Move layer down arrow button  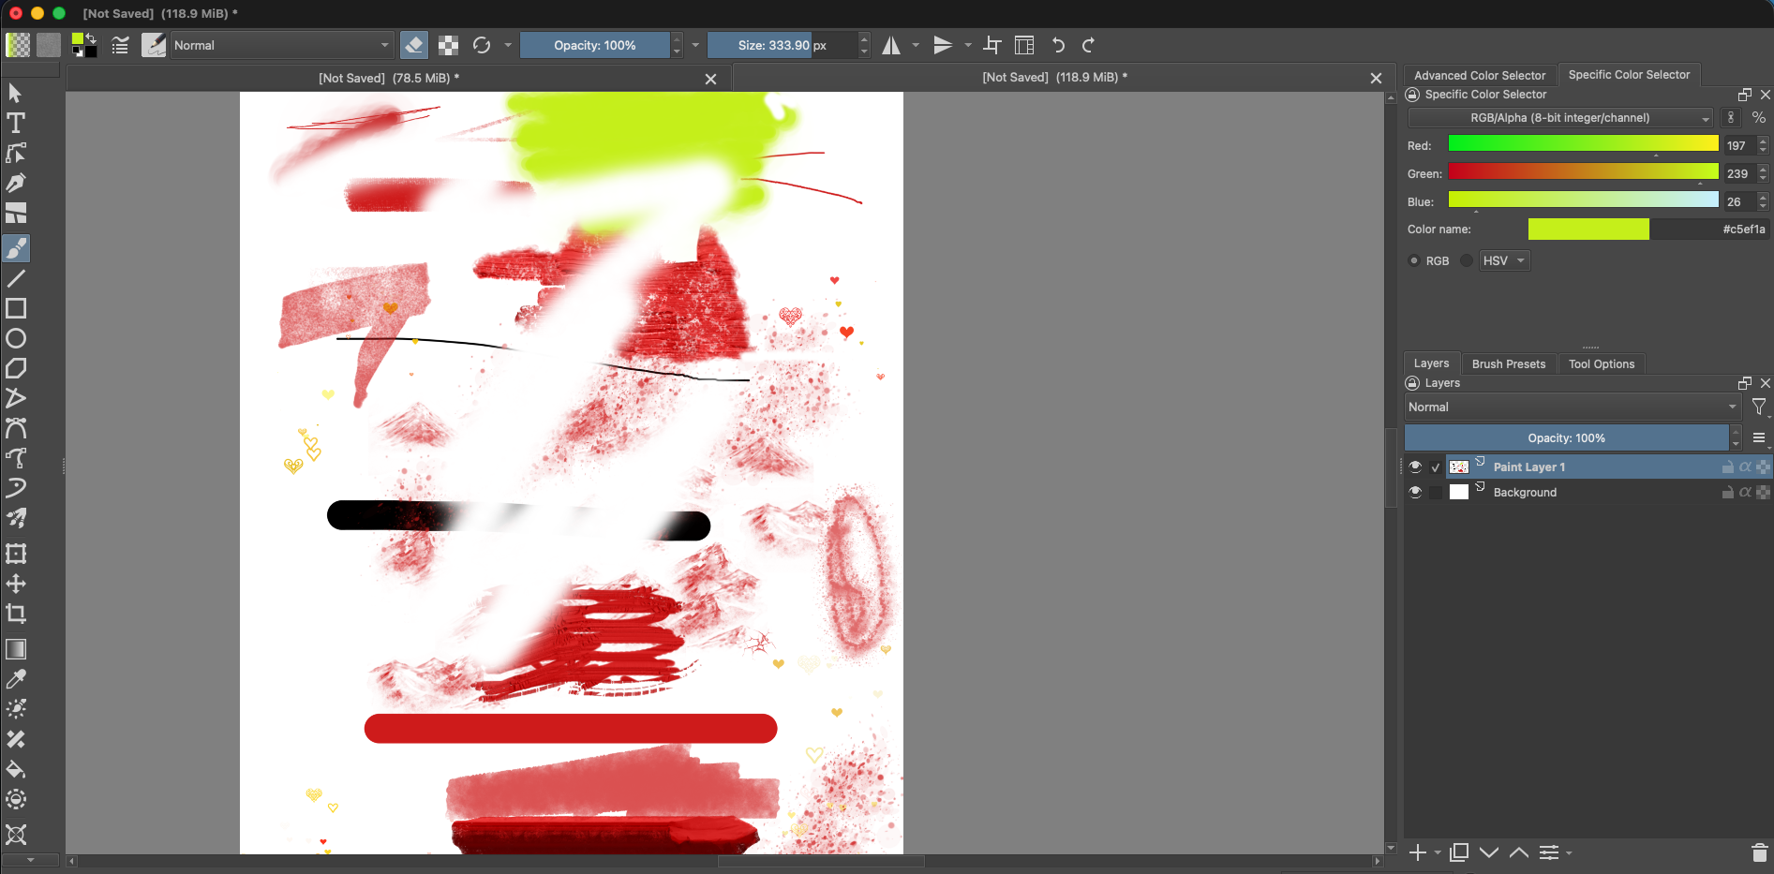1489,852
